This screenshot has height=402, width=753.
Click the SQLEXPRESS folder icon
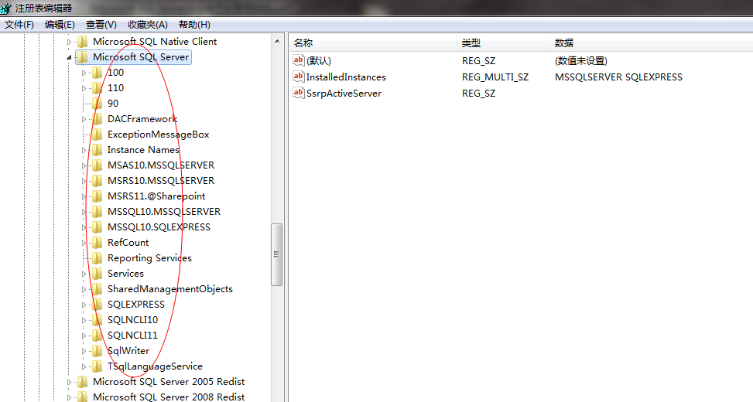tap(97, 305)
